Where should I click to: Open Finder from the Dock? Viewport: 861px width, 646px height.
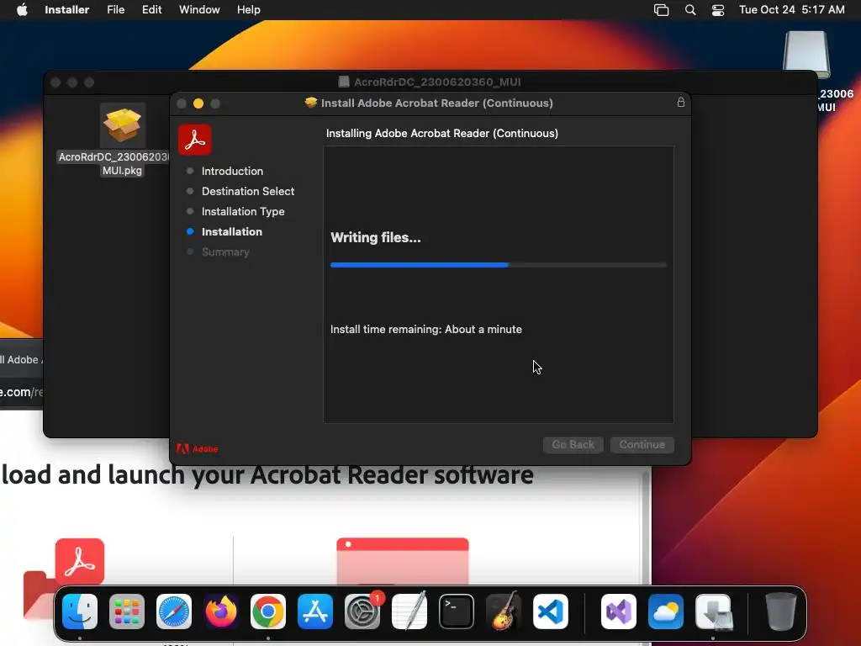coord(80,612)
